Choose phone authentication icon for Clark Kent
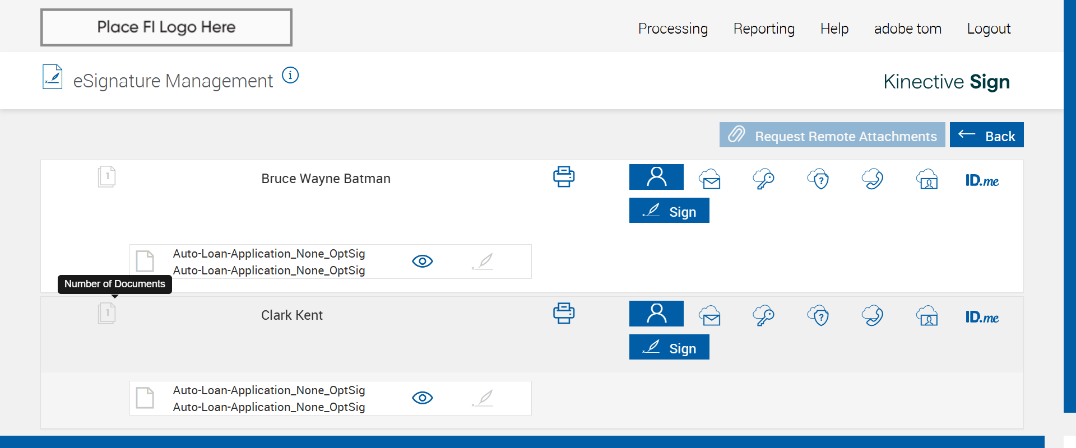 point(873,316)
